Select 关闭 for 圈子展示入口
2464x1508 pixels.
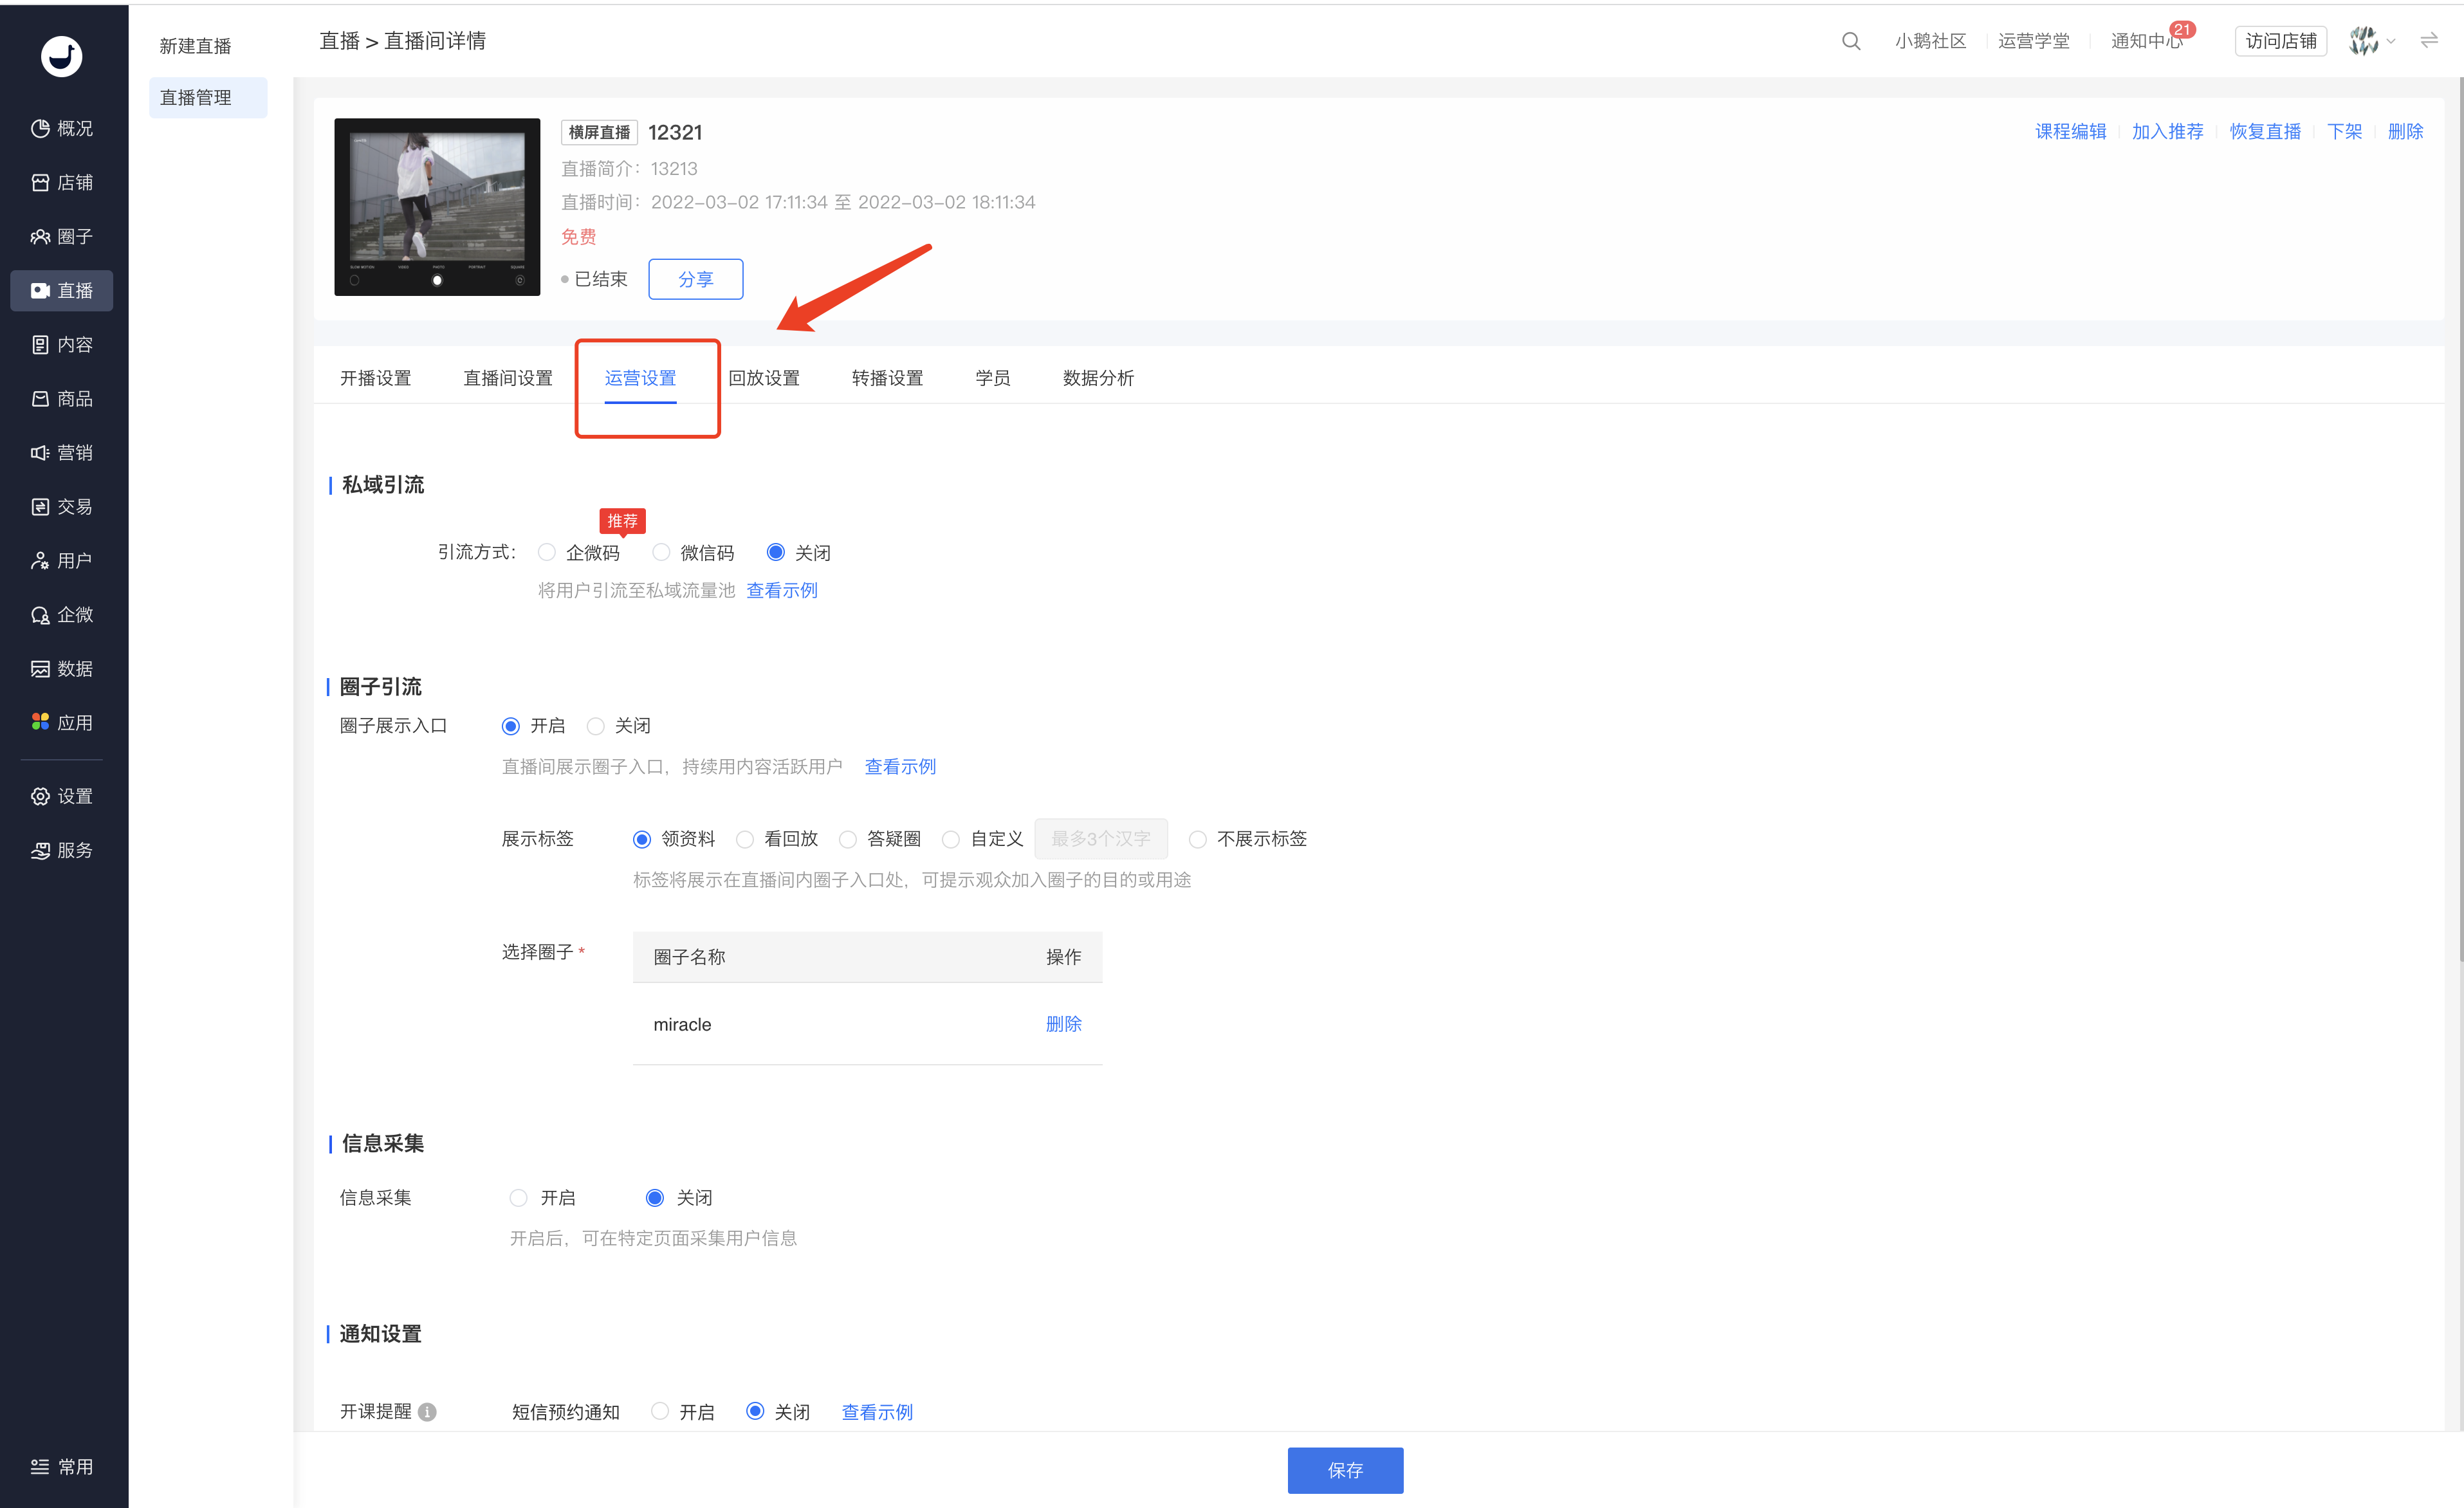tap(597, 725)
